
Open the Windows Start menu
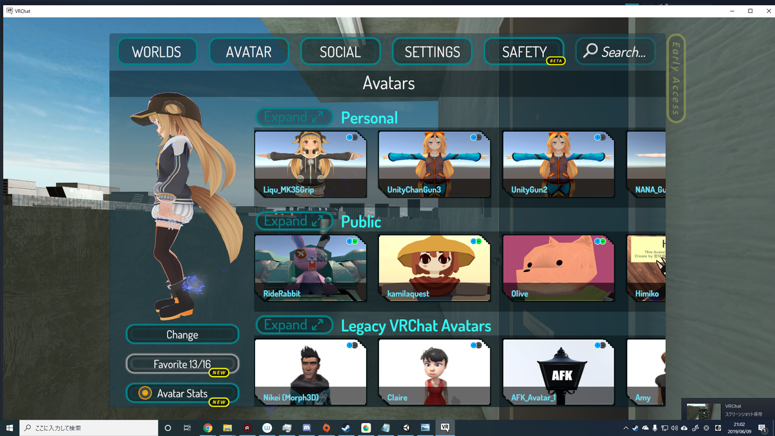tap(10, 428)
